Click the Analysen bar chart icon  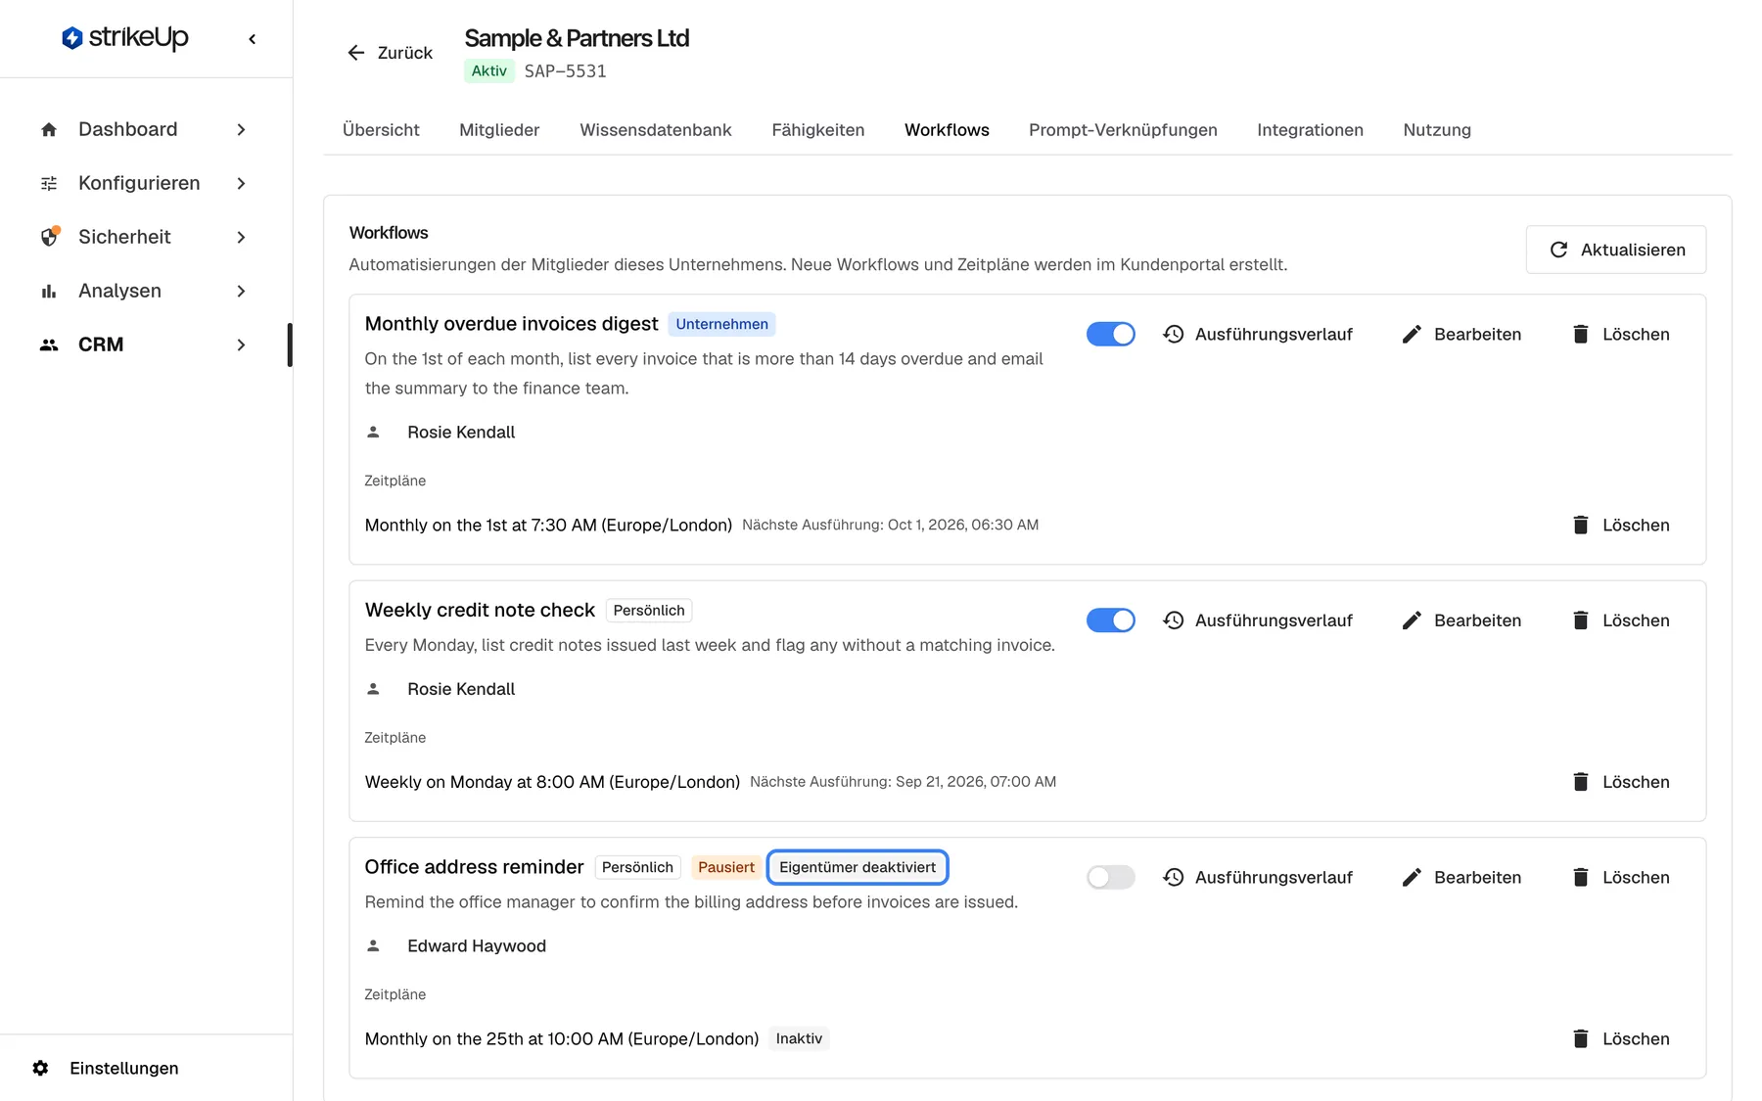point(49,292)
